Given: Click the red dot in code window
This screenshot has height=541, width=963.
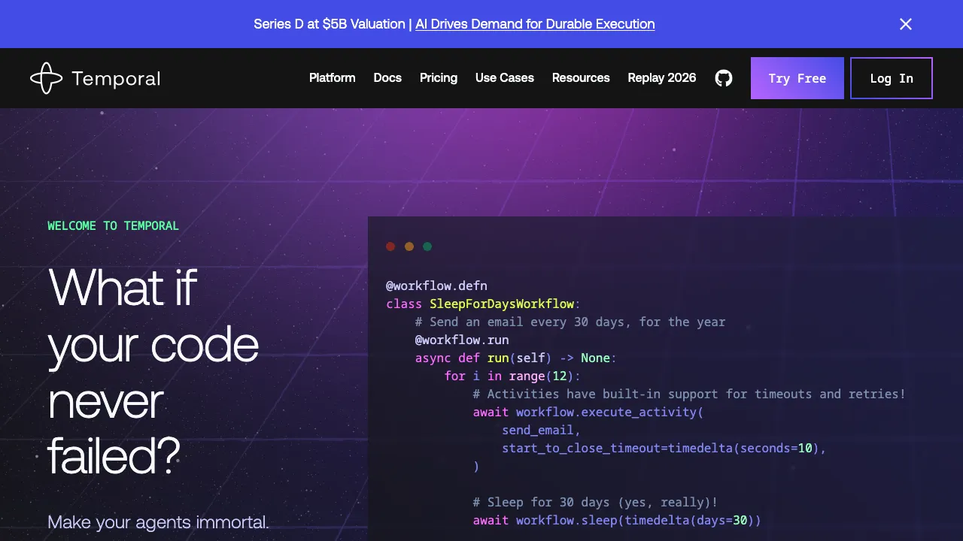Looking at the screenshot, I should [390, 246].
